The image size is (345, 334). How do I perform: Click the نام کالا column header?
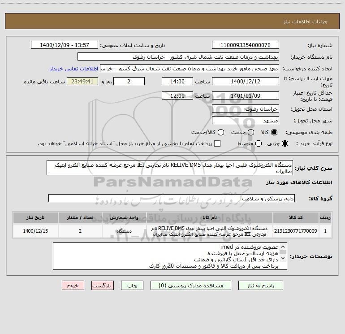pos(210,217)
